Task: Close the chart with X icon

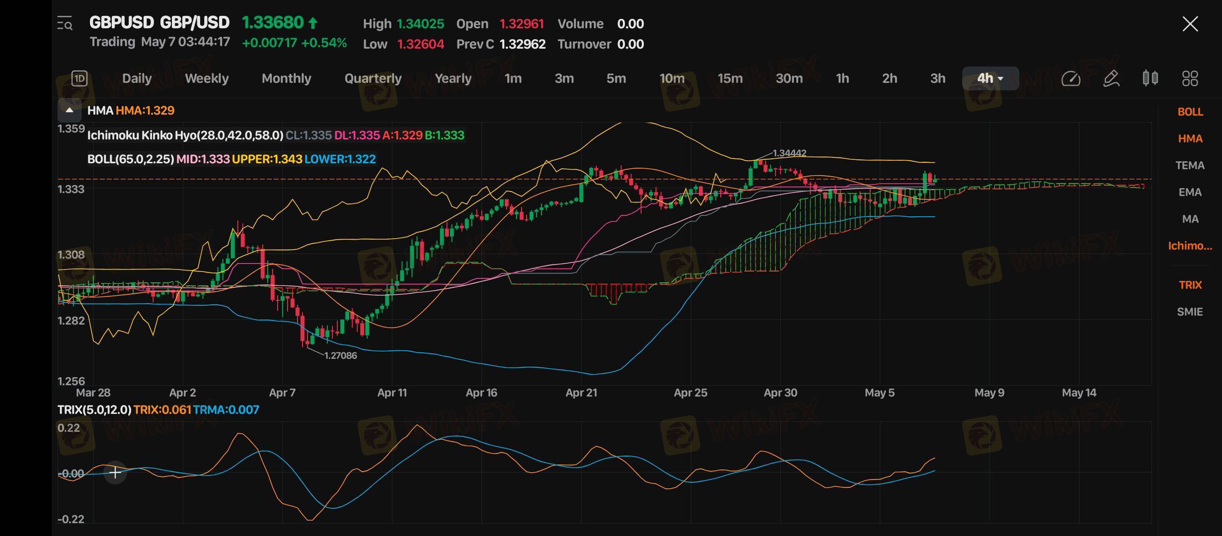Action: point(1190,24)
